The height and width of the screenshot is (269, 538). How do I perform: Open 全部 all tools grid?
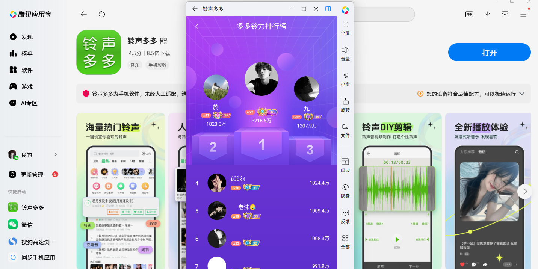click(x=345, y=242)
